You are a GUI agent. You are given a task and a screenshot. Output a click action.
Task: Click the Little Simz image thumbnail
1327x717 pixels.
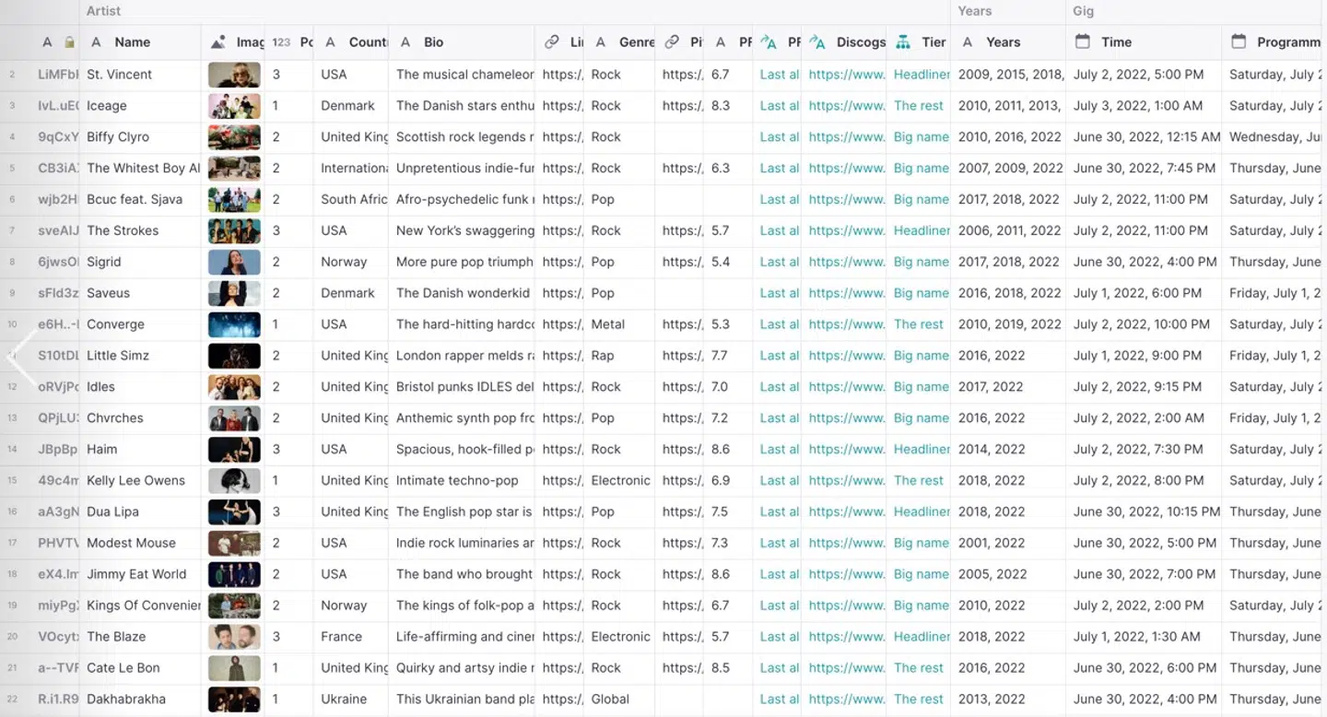[x=233, y=356]
